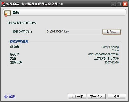Click the 授权许可文件: field label

(22, 32)
